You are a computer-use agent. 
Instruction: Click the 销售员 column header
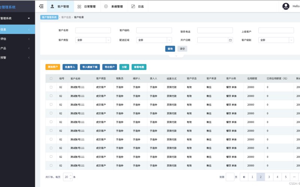tap(120, 79)
